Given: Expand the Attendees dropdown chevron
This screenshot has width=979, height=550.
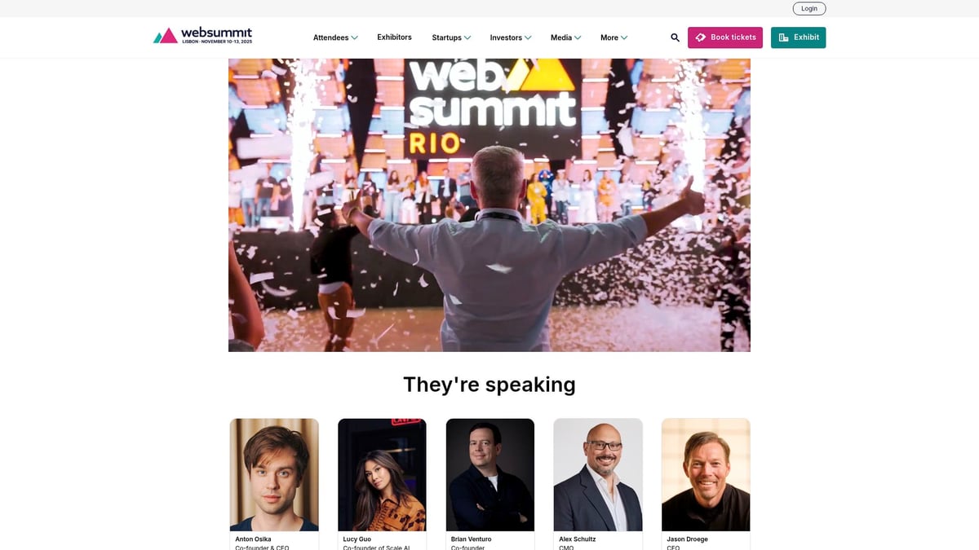Looking at the screenshot, I should pyautogui.click(x=354, y=37).
